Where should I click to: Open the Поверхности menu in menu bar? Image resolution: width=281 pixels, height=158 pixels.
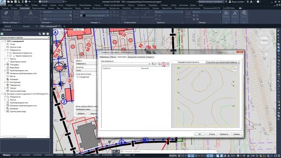pos(71,5)
